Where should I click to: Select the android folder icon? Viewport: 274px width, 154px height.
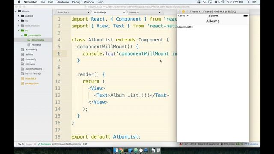point(23,16)
